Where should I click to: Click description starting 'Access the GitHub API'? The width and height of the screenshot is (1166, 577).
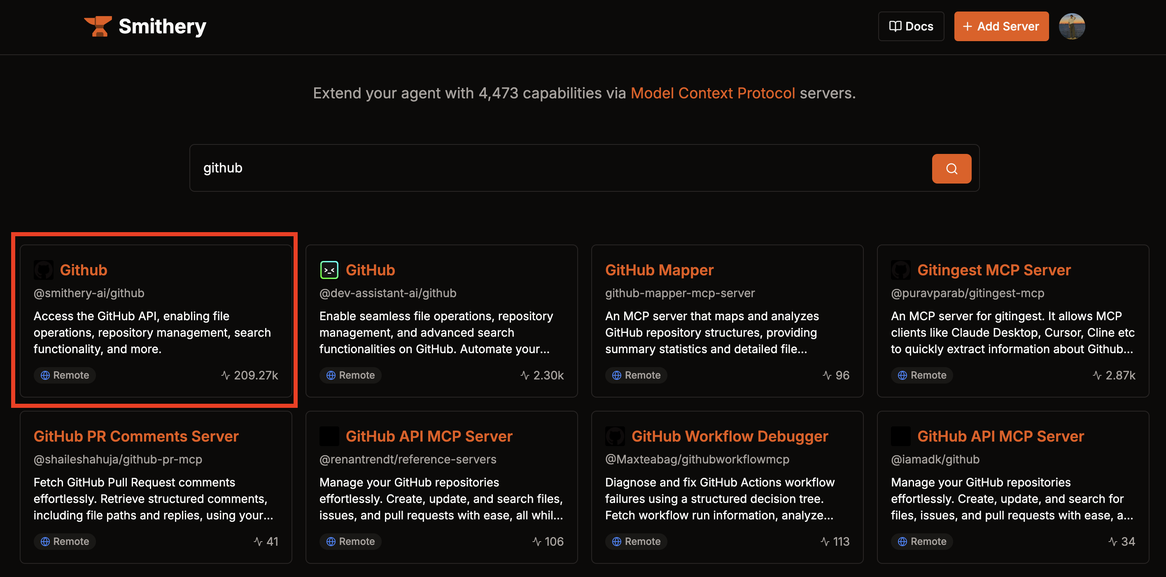click(x=152, y=333)
